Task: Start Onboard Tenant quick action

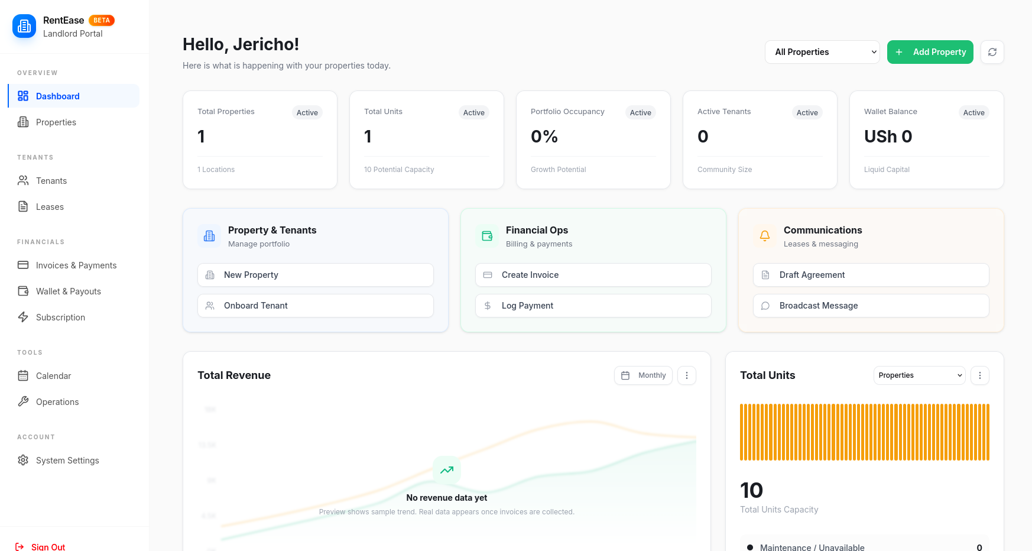Action: click(x=316, y=306)
